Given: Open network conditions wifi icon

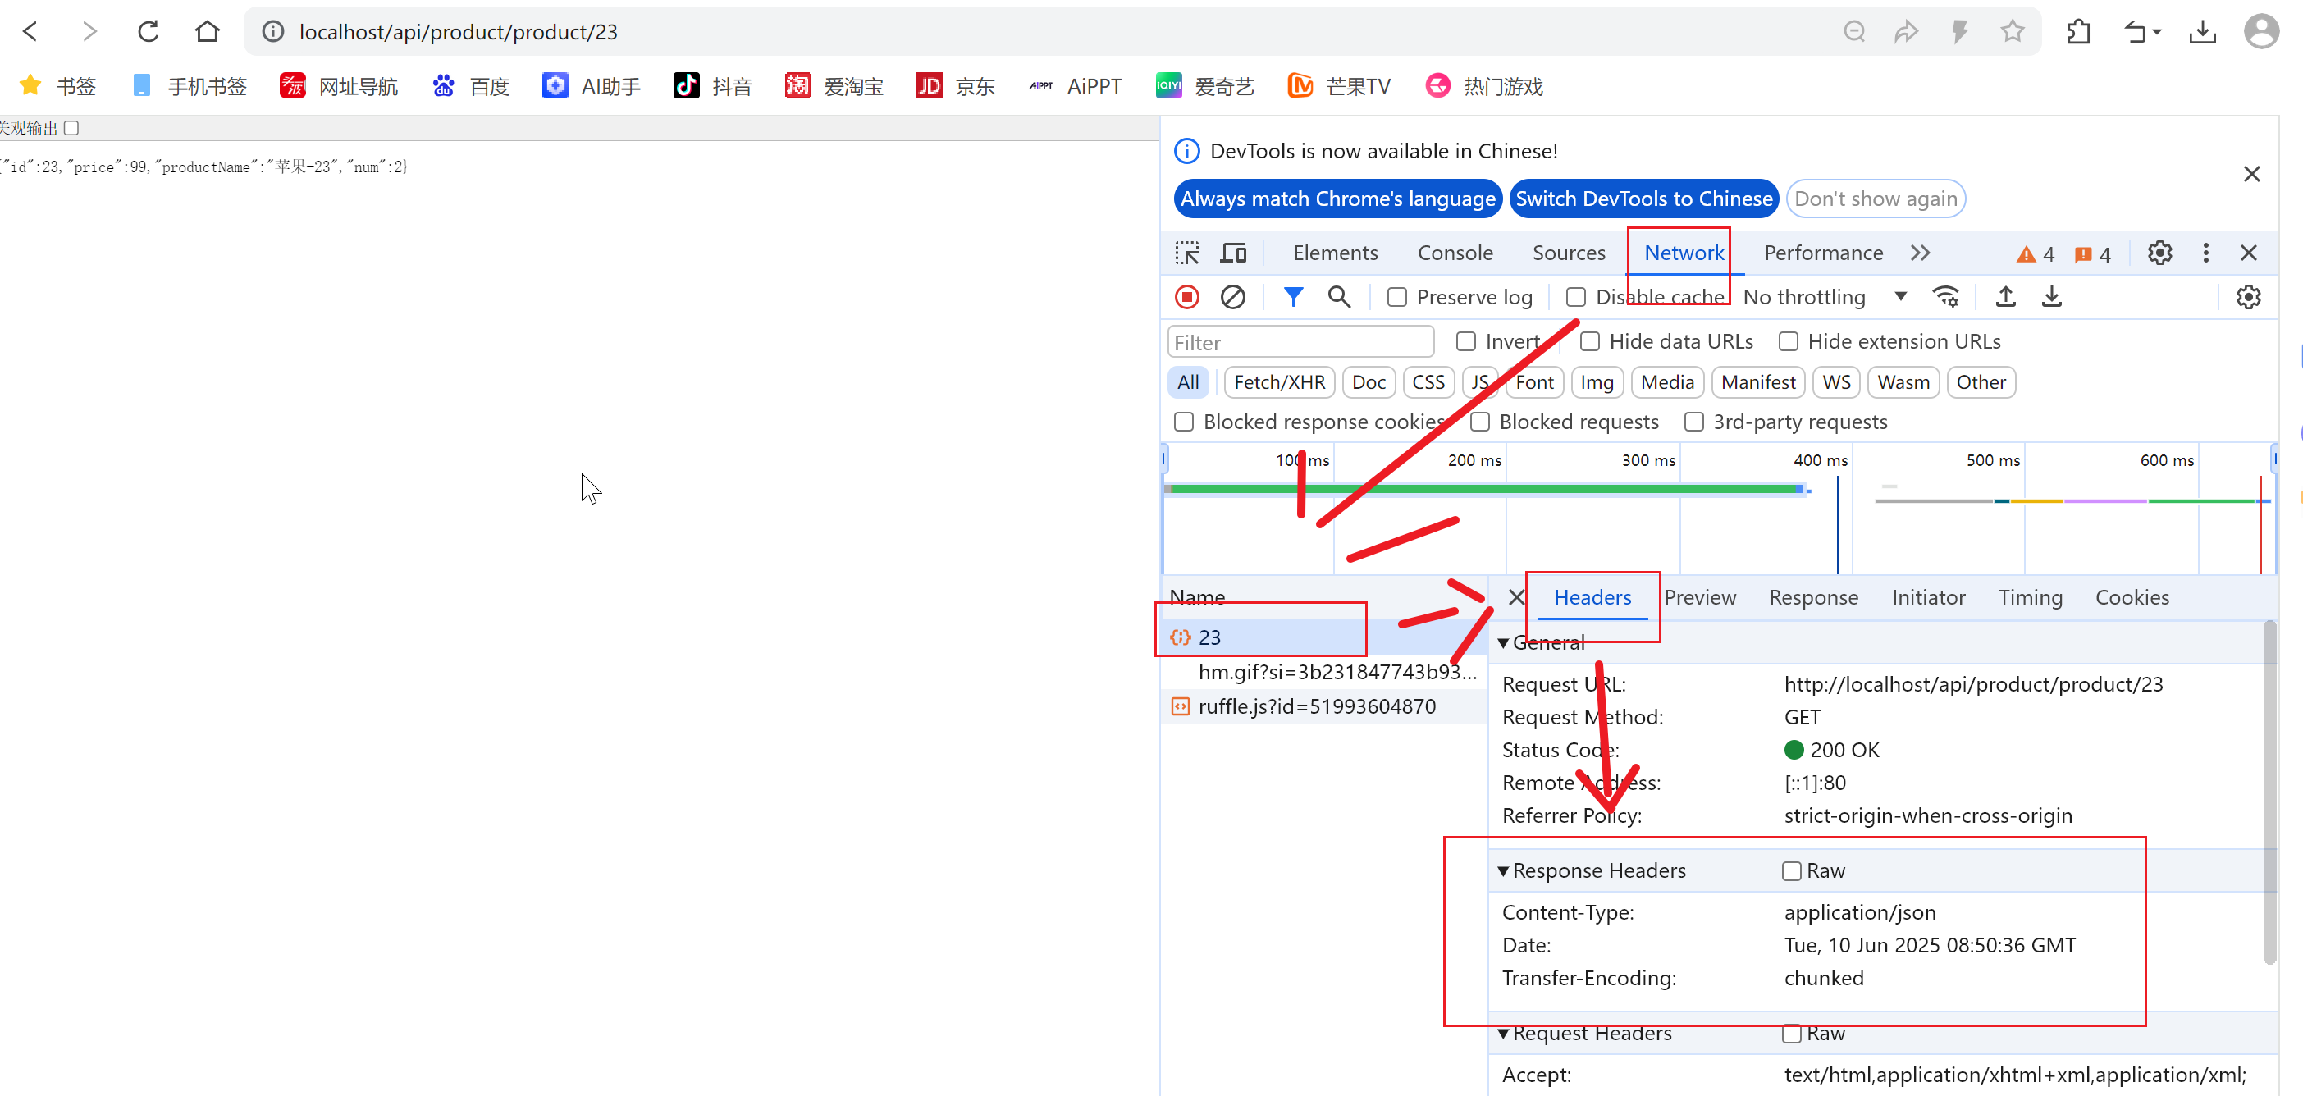Looking at the screenshot, I should [x=1945, y=297].
